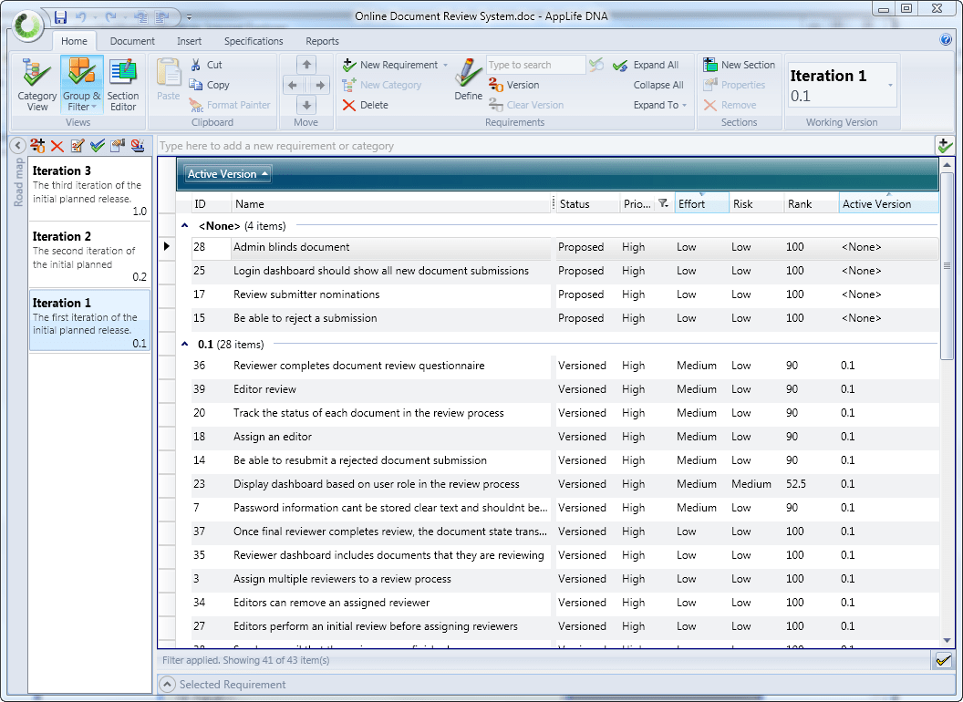Click the Cut scissors icon
The width and height of the screenshot is (963, 702).
[197, 65]
